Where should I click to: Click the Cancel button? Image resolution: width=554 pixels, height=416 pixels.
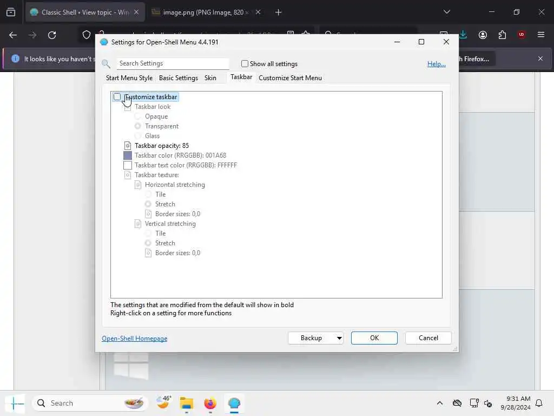[428, 338]
